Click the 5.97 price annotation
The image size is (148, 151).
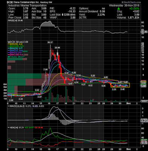(67, 73)
